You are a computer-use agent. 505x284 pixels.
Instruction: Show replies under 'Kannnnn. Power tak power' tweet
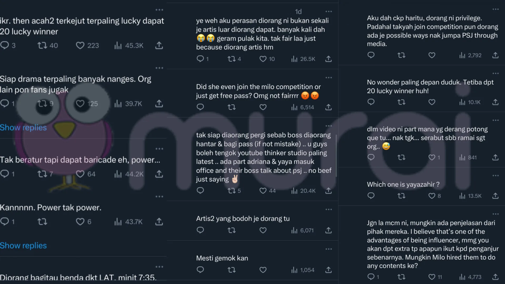(x=23, y=246)
